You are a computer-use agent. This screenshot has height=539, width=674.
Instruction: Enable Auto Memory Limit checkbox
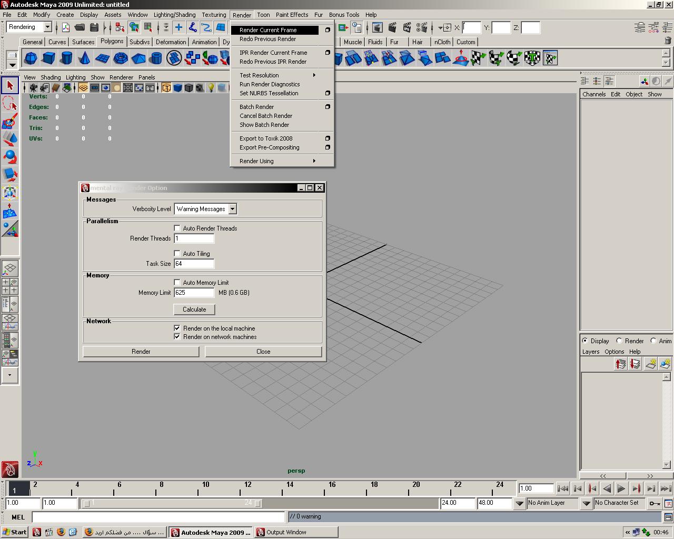pos(177,282)
